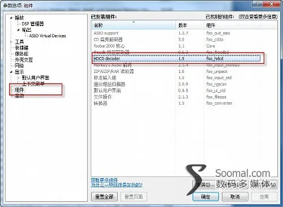The width and height of the screenshot is (283, 207).
Task: Select HDCD decoder component row
Action: pyautogui.click(x=177, y=59)
